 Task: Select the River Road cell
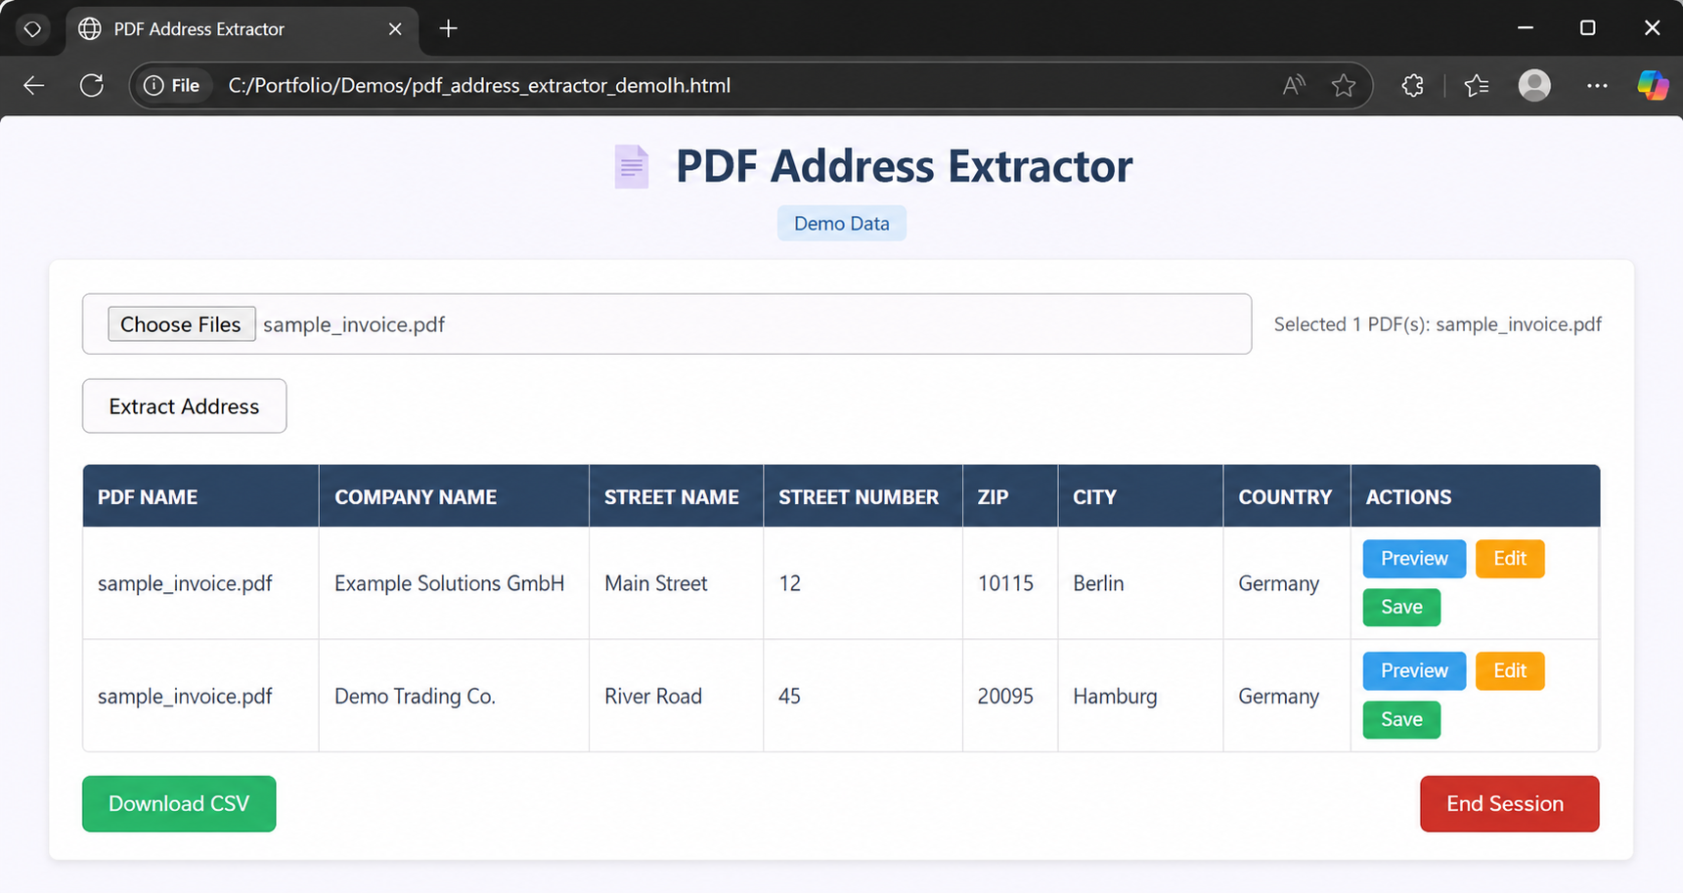(x=676, y=696)
